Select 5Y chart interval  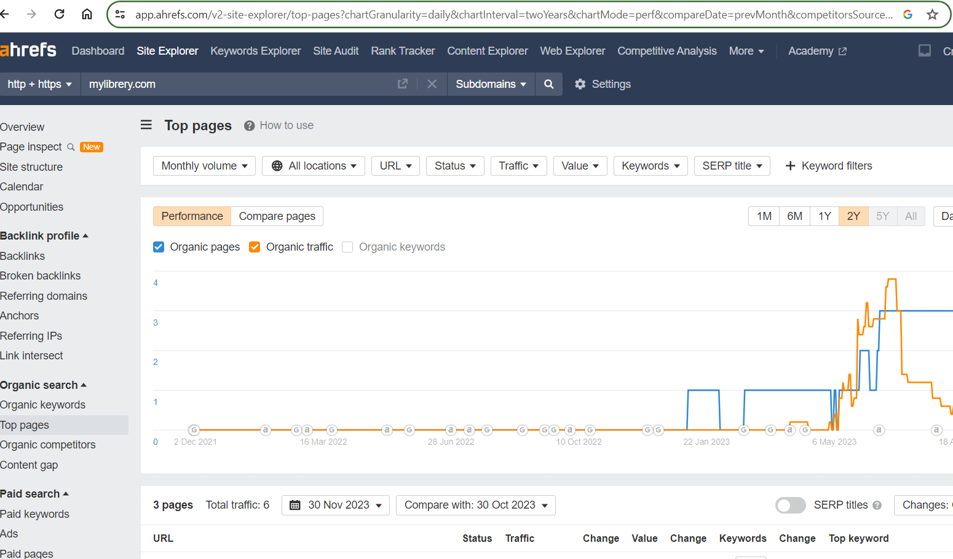tap(882, 216)
